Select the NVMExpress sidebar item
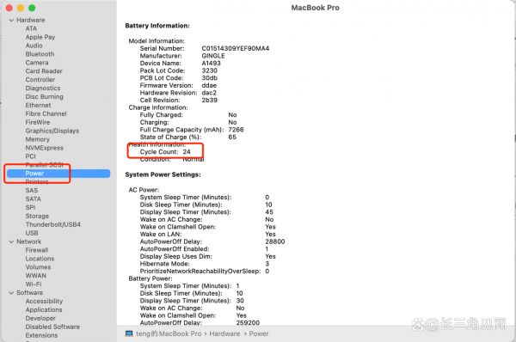The image size is (516, 342). point(45,148)
